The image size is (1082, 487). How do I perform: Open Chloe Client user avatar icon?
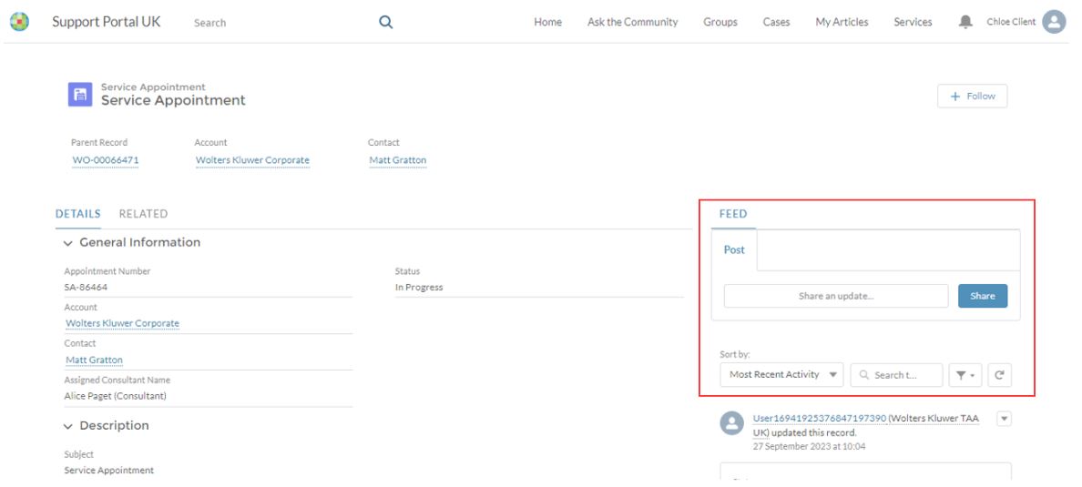click(1054, 22)
